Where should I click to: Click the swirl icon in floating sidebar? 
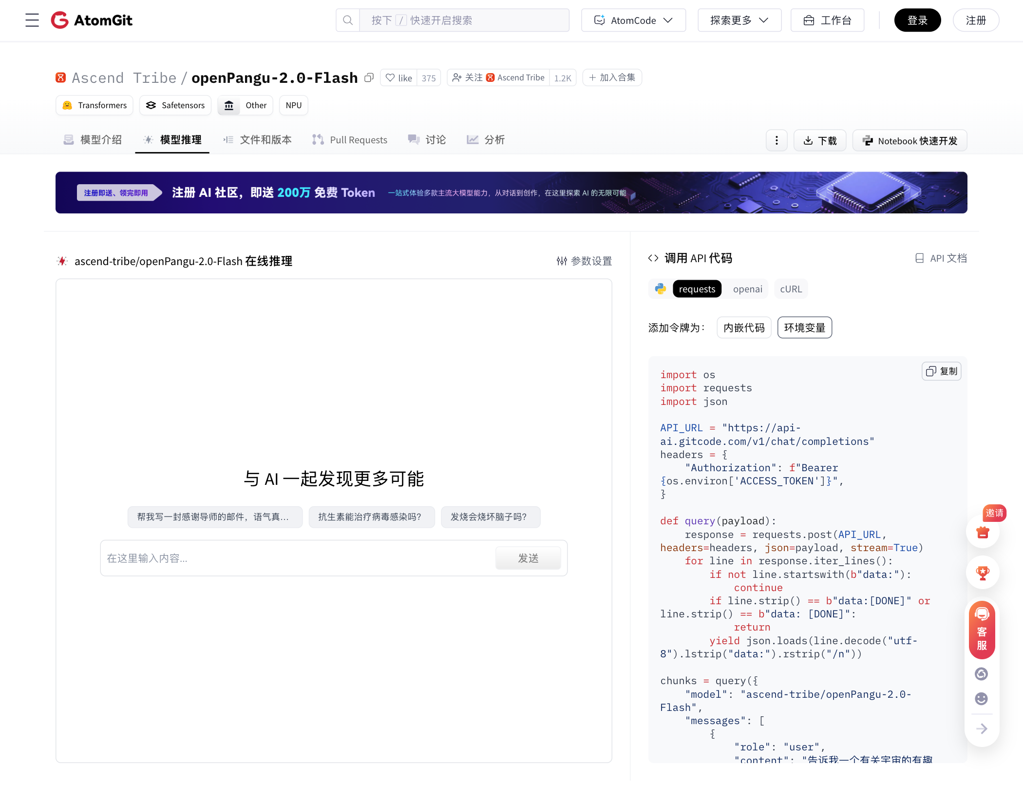click(x=982, y=674)
